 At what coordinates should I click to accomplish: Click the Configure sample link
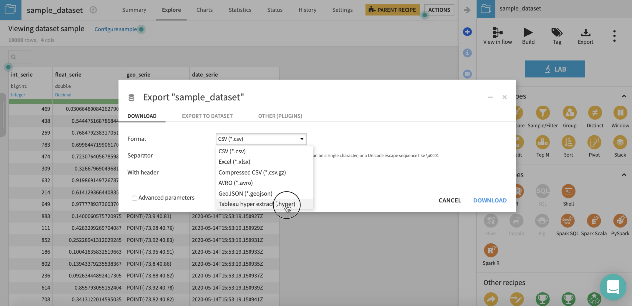coord(116,29)
